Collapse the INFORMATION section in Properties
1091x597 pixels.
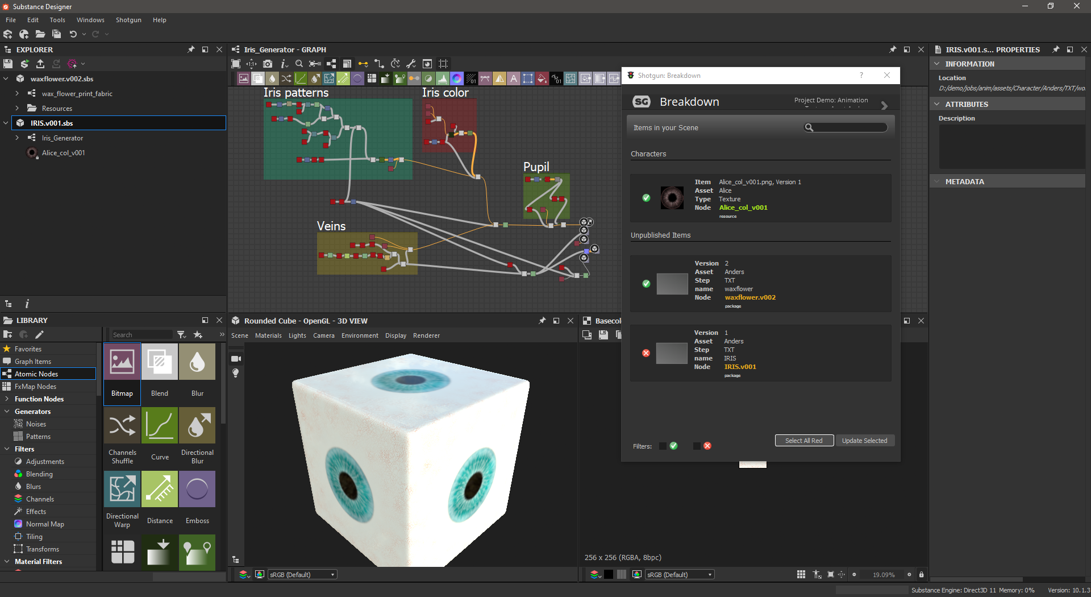937,64
